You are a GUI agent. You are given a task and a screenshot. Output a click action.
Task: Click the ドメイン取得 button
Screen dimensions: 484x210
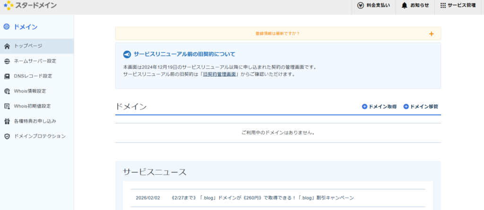tap(379, 107)
